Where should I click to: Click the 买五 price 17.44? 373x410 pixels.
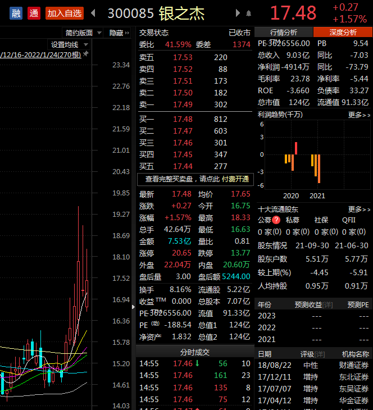[183, 166]
